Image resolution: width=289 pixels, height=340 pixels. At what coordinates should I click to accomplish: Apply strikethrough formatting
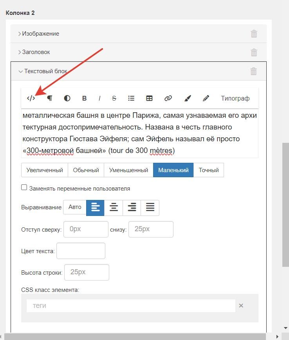(x=114, y=98)
